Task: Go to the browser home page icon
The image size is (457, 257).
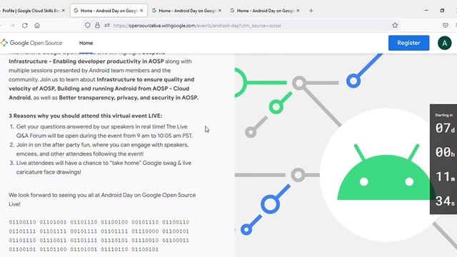Action: pyautogui.click(x=37, y=26)
